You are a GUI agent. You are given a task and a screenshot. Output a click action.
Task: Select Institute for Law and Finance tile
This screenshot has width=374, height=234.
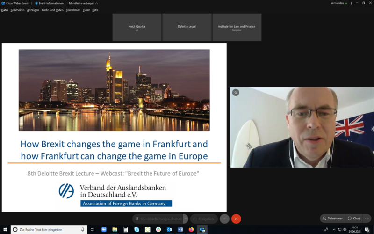[x=237, y=27]
